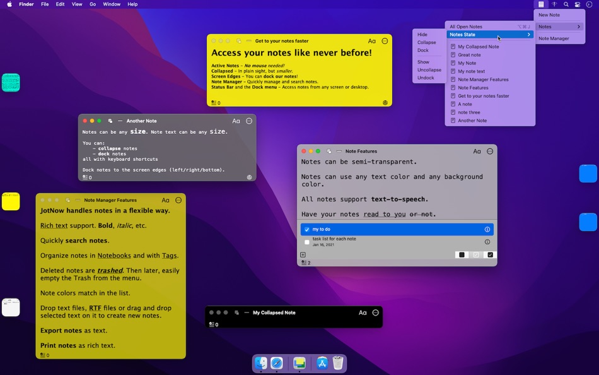Viewport: 599px width, 375px height.
Task: Click globe icon in Get to your notes faster
Action: 385,102
